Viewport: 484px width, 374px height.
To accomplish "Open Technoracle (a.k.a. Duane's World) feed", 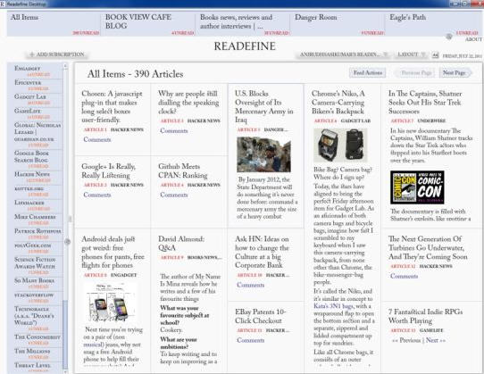I will [x=38, y=319].
